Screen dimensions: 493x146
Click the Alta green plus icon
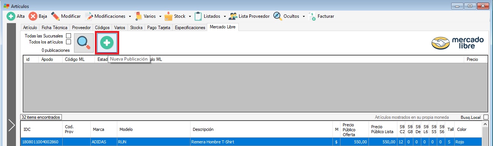(x=11, y=16)
